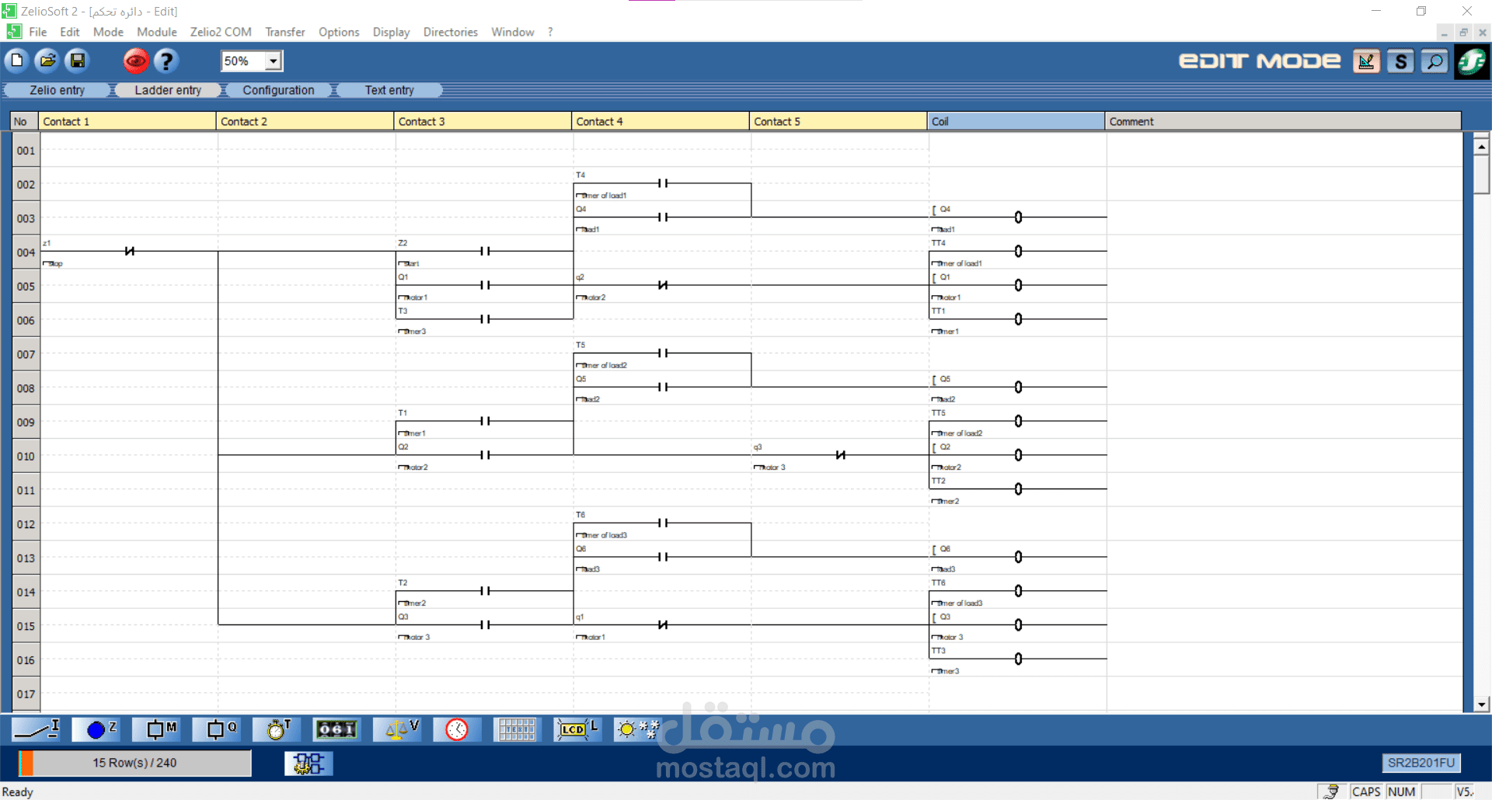Open the Edit menu

coord(70,32)
